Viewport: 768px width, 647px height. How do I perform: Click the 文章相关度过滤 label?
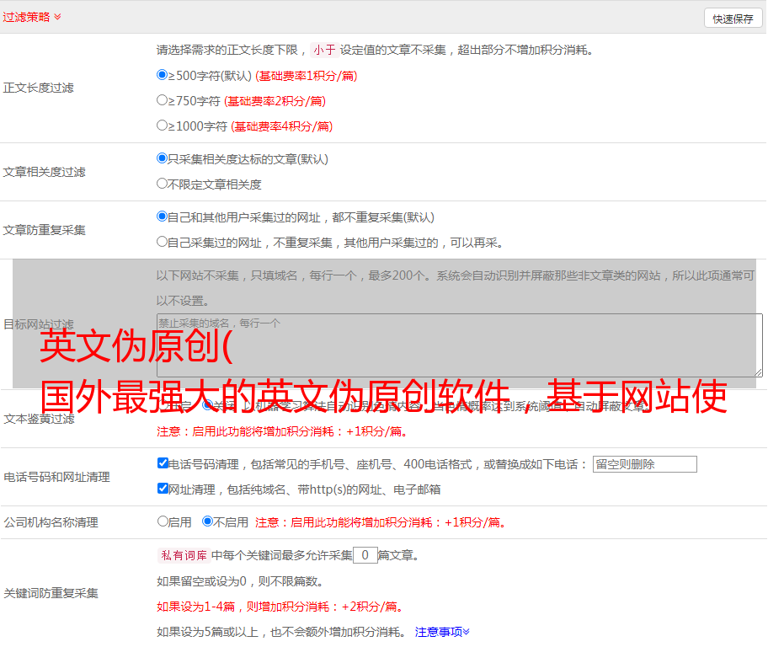(x=44, y=172)
